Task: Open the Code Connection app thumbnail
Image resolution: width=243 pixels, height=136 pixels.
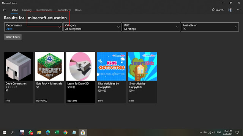Action: click(x=19, y=66)
